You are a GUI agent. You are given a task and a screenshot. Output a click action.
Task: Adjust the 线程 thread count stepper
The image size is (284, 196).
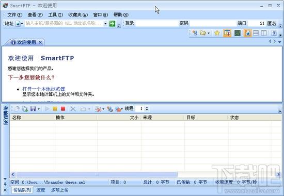click(x=147, y=109)
